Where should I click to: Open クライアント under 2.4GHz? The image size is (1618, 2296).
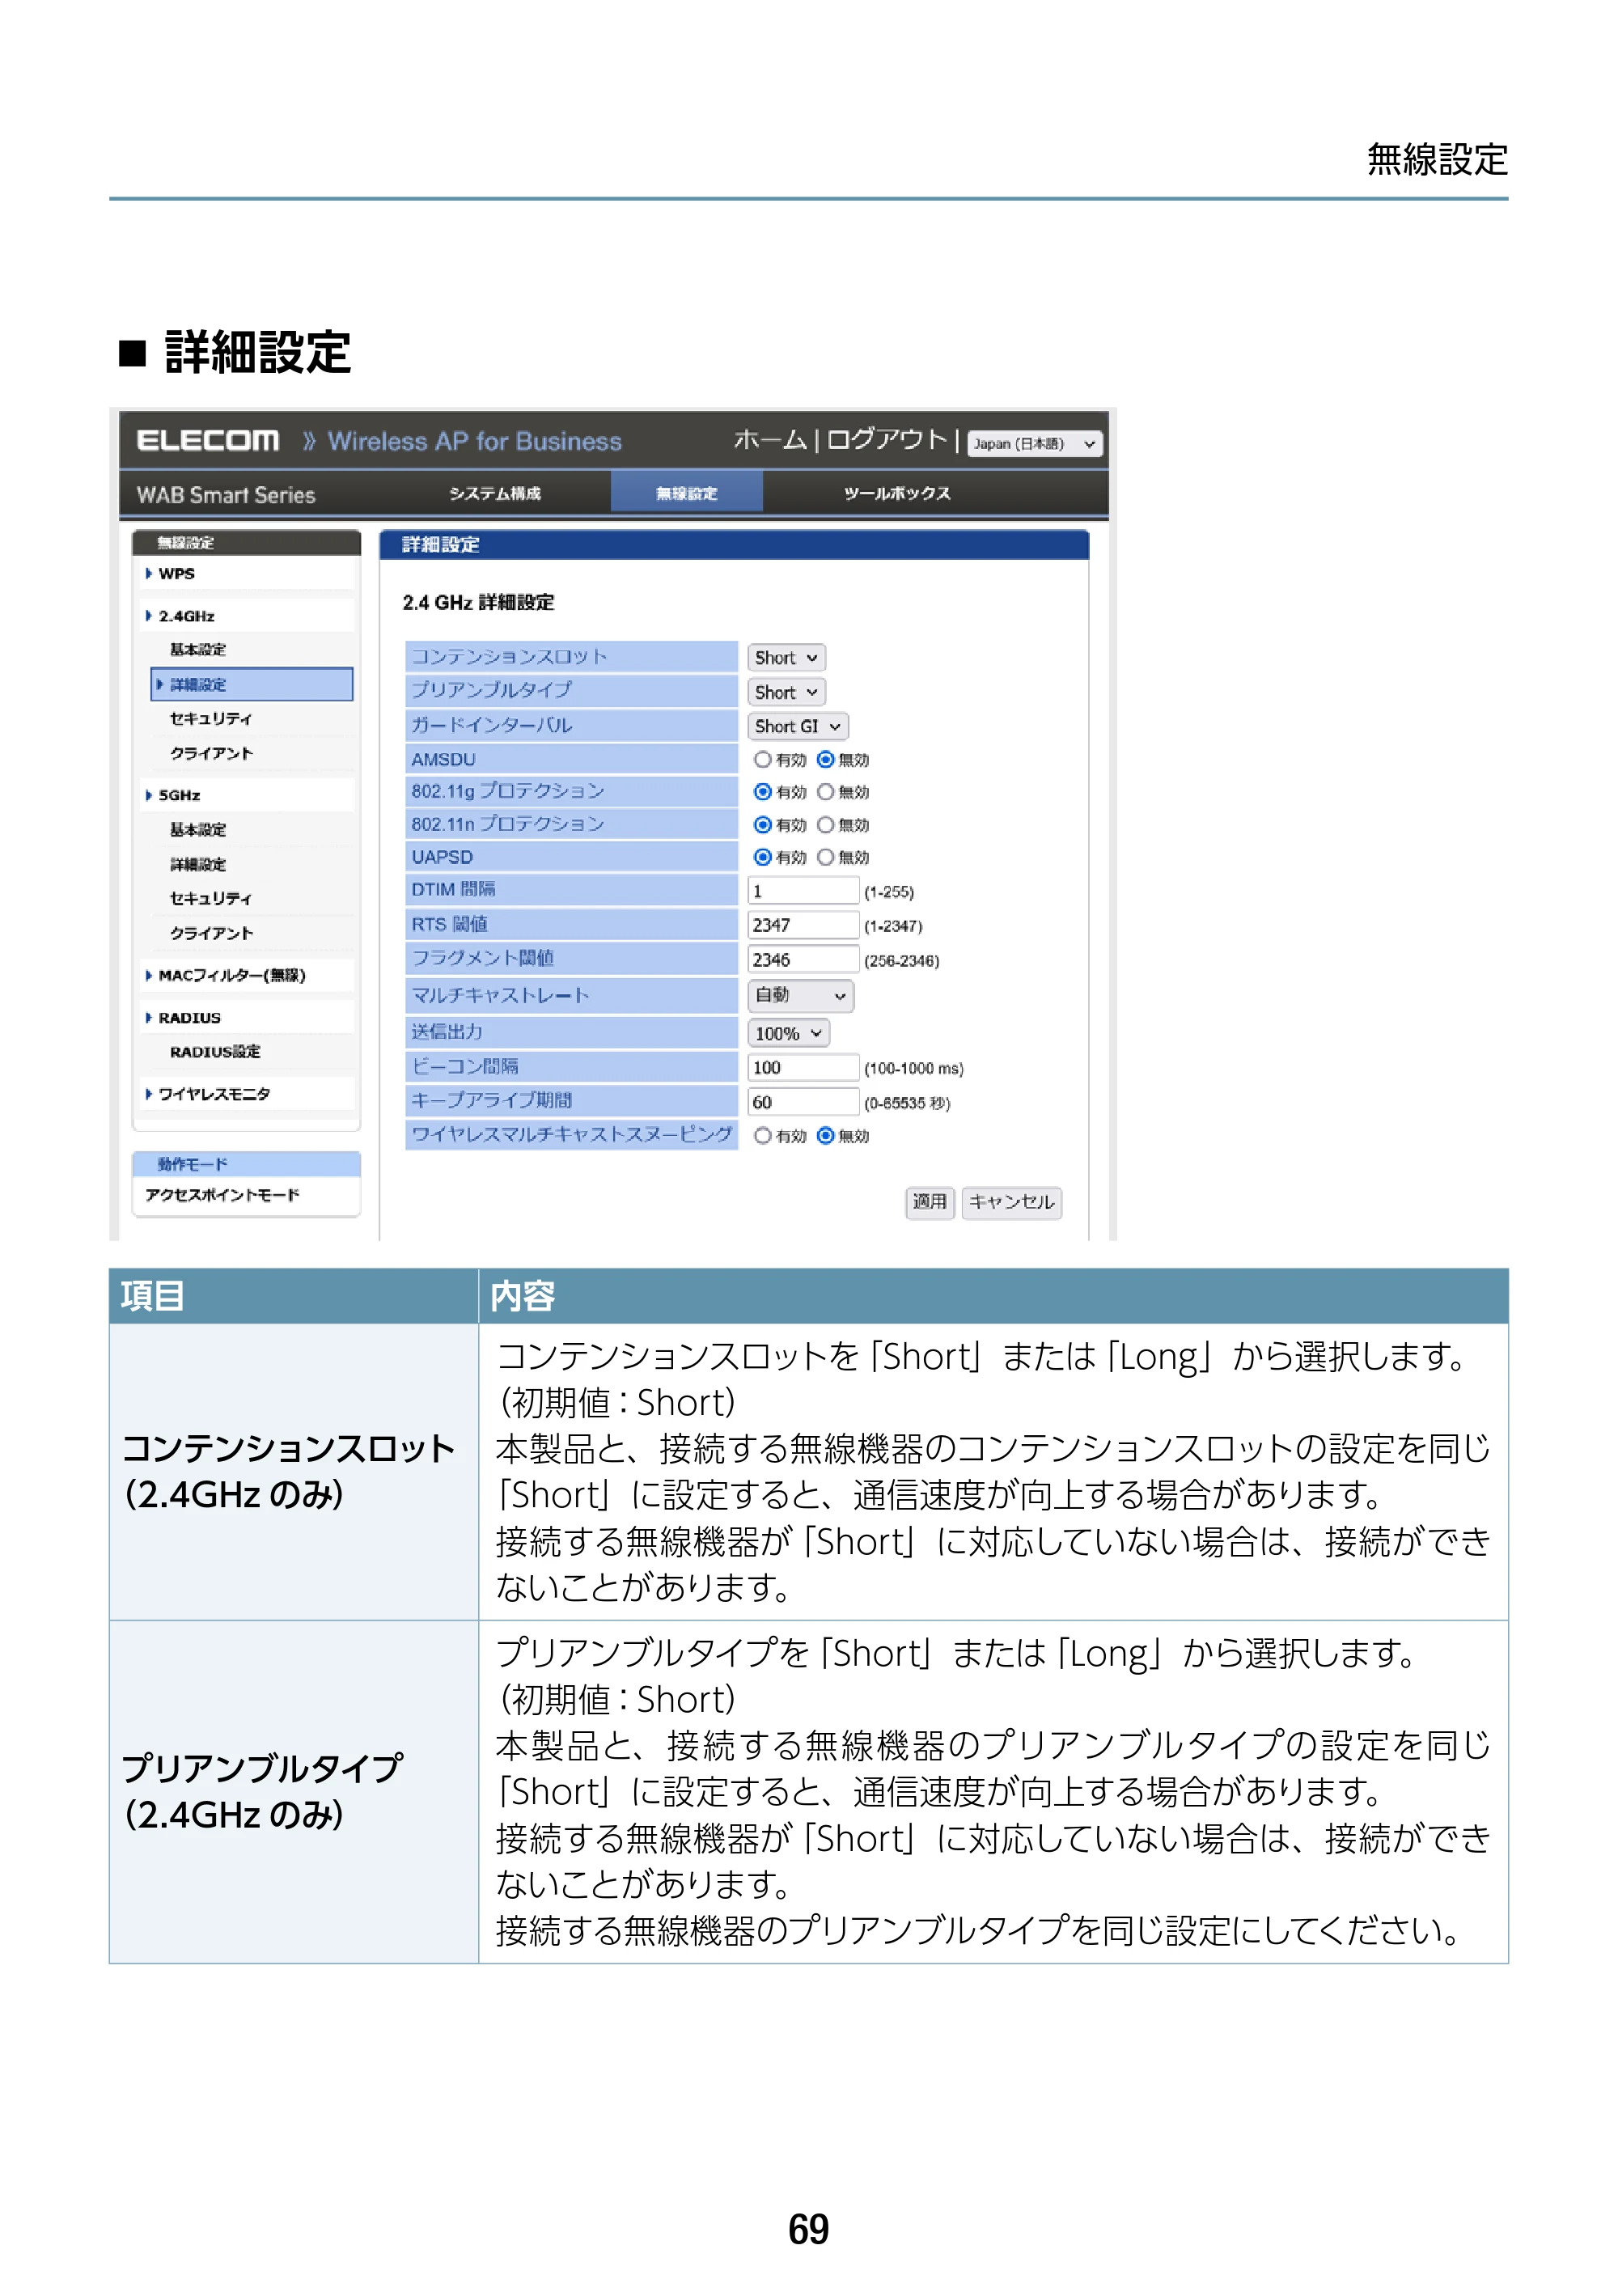pos(211,753)
